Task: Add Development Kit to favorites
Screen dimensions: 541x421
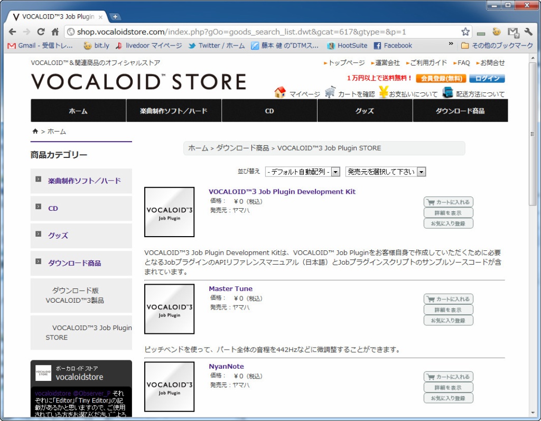Action: click(448, 223)
